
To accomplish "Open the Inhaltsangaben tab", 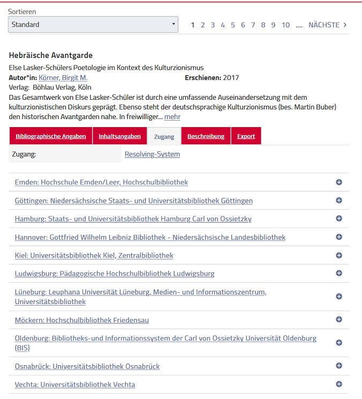I will (120, 136).
